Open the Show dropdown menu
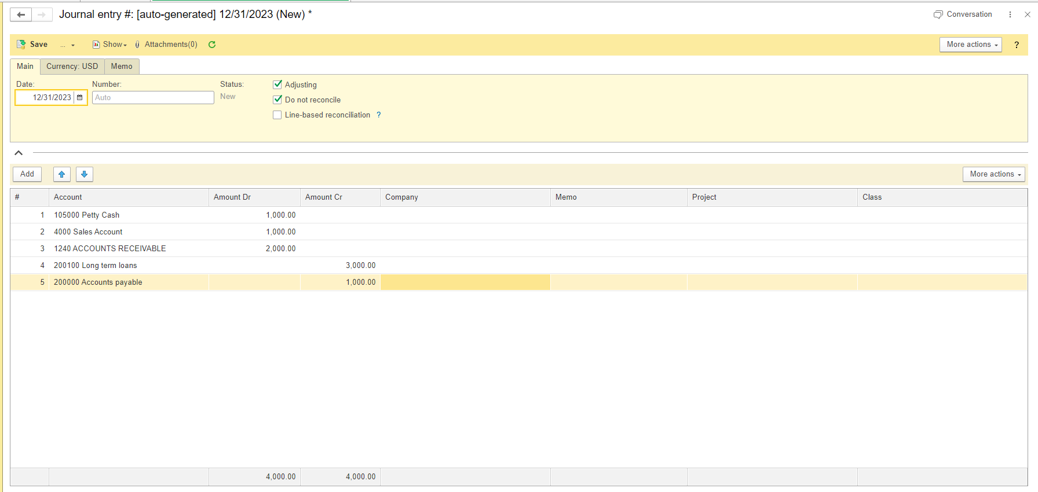The height and width of the screenshot is (492, 1038). 109,45
